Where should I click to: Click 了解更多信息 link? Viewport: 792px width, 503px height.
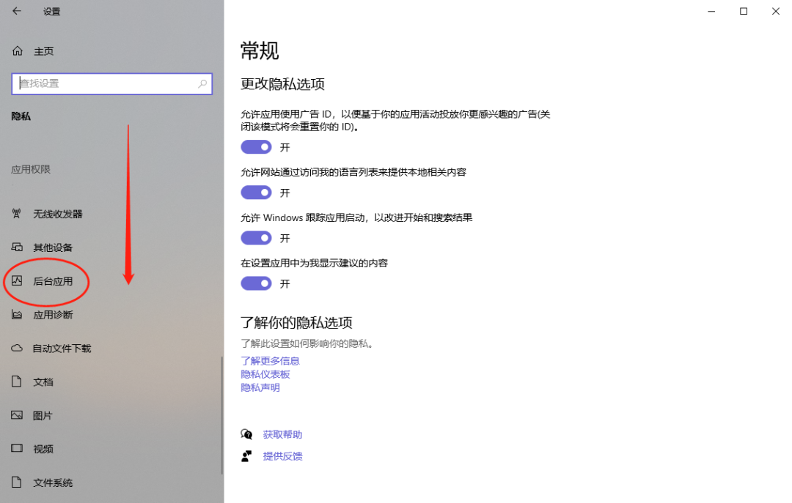tap(270, 360)
